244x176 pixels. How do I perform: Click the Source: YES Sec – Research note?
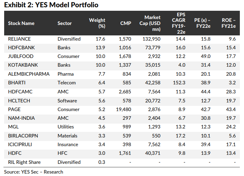pyautogui.click(x=34, y=172)
